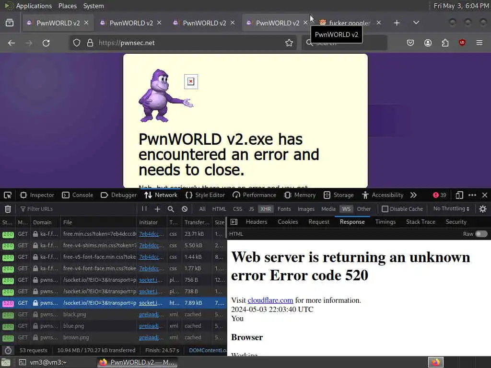Open the Storage devtools tab
The height and width of the screenshot is (368, 491).
click(x=339, y=195)
